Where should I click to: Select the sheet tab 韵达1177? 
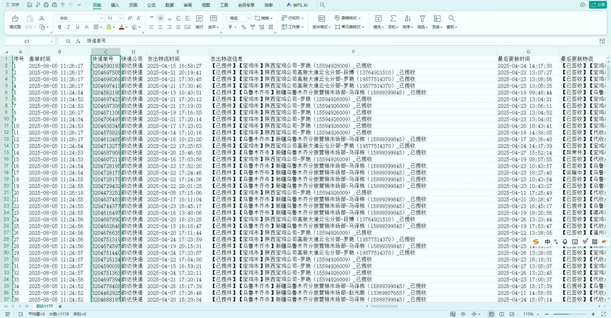45,306
